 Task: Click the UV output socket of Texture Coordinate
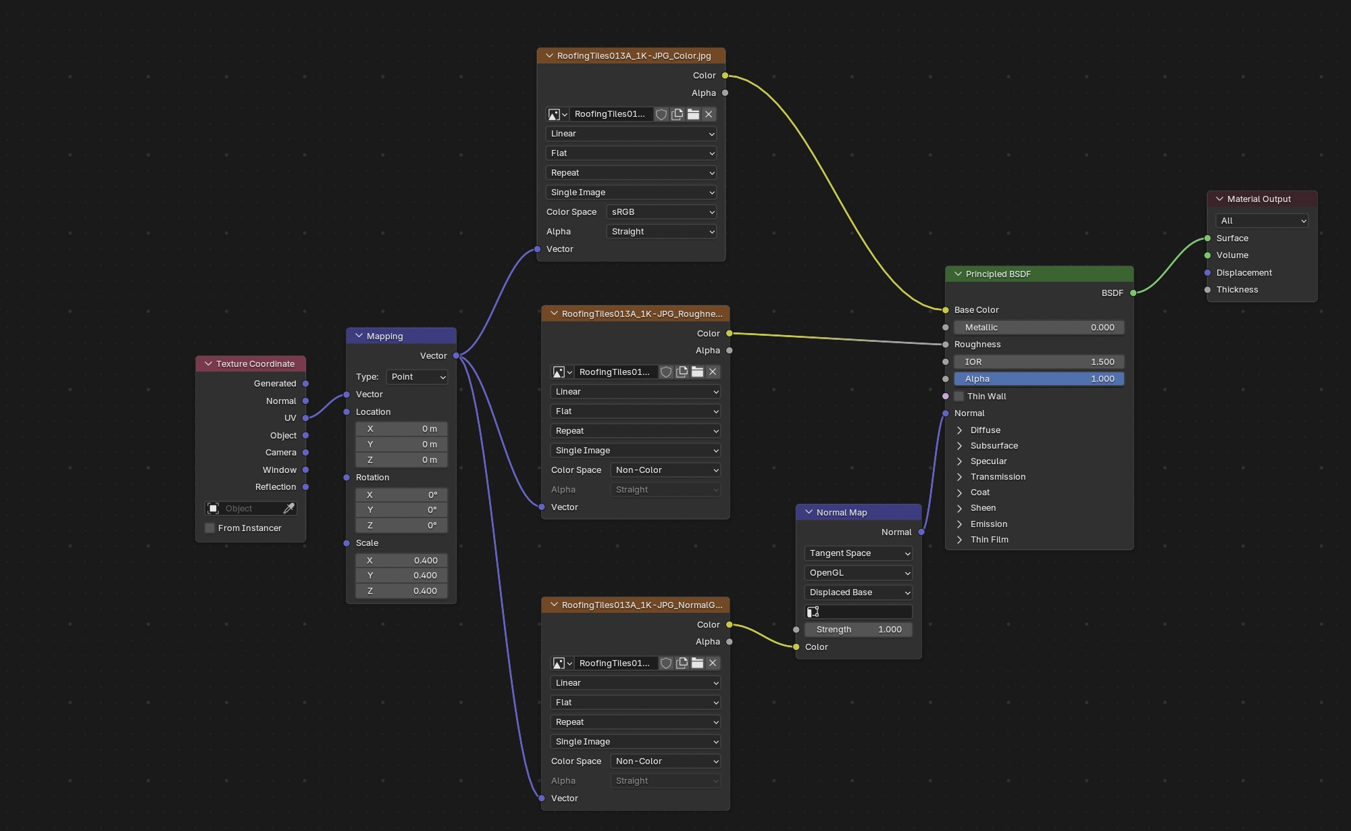(x=306, y=418)
